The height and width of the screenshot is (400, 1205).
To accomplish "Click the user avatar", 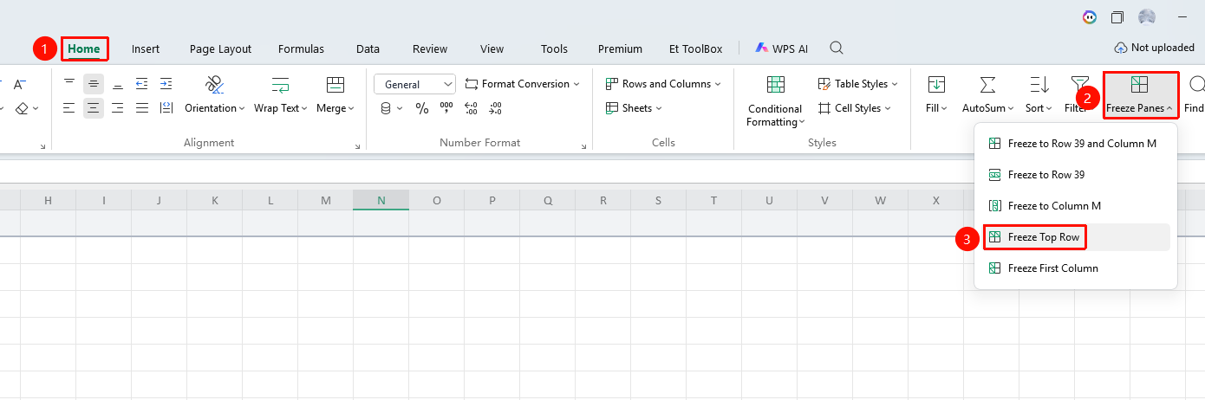I will tap(1147, 16).
